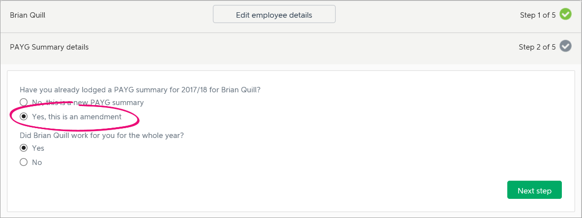Click the green Step 1 completed checkmark icon
The image size is (582, 218).
[x=565, y=15]
